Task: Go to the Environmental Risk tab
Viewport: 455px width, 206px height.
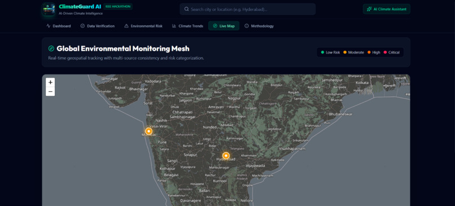Action: coord(143,26)
